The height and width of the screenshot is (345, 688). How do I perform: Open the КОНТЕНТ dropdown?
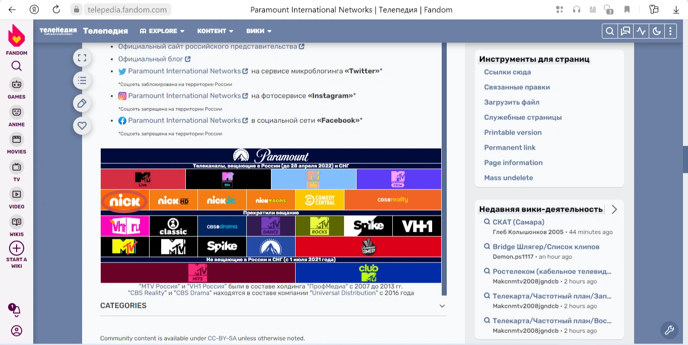tap(215, 31)
